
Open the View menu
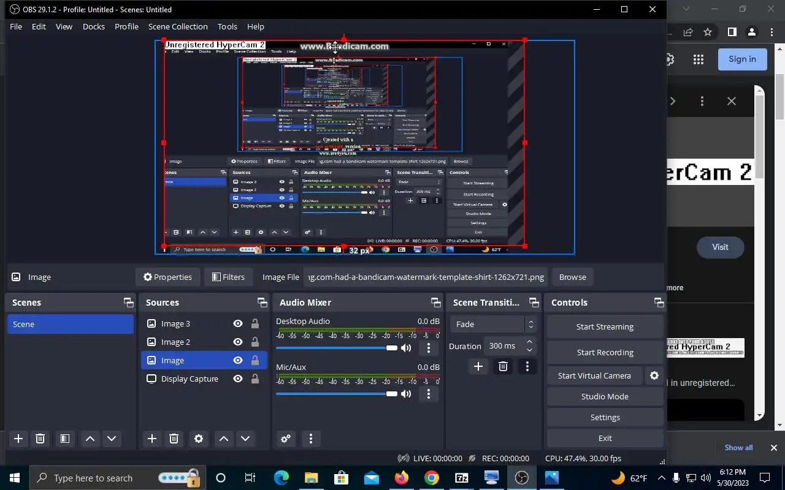point(64,26)
